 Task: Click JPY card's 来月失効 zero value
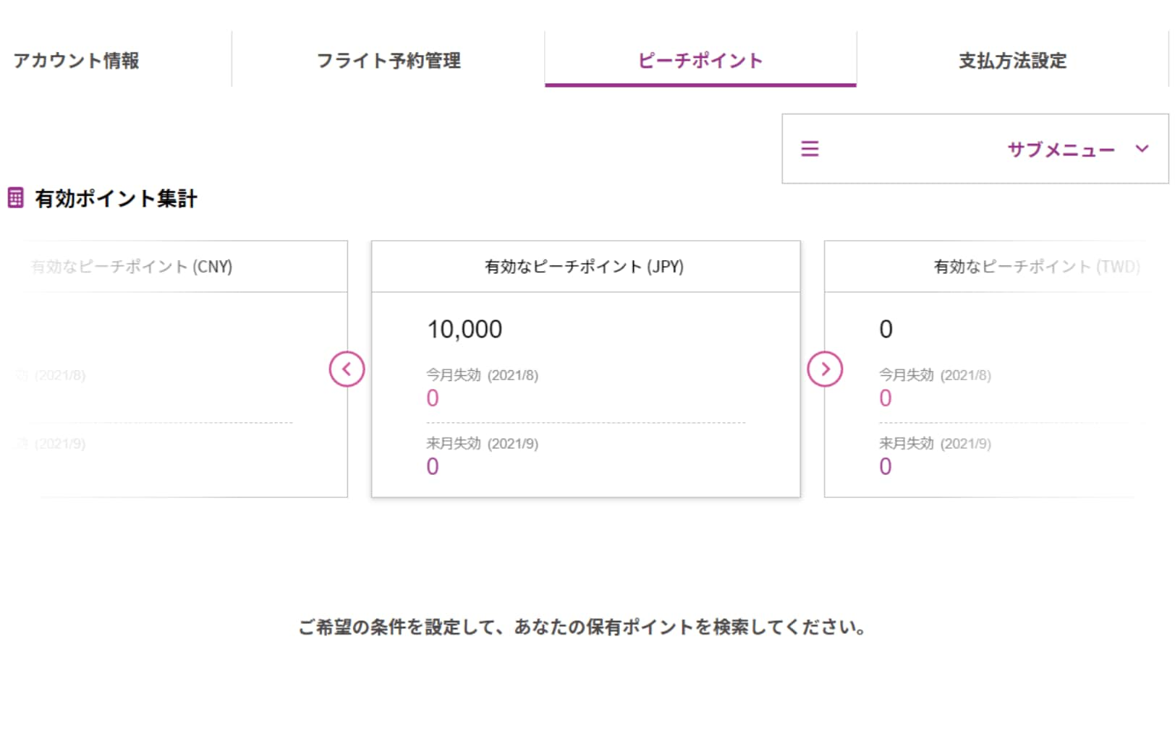click(x=433, y=467)
